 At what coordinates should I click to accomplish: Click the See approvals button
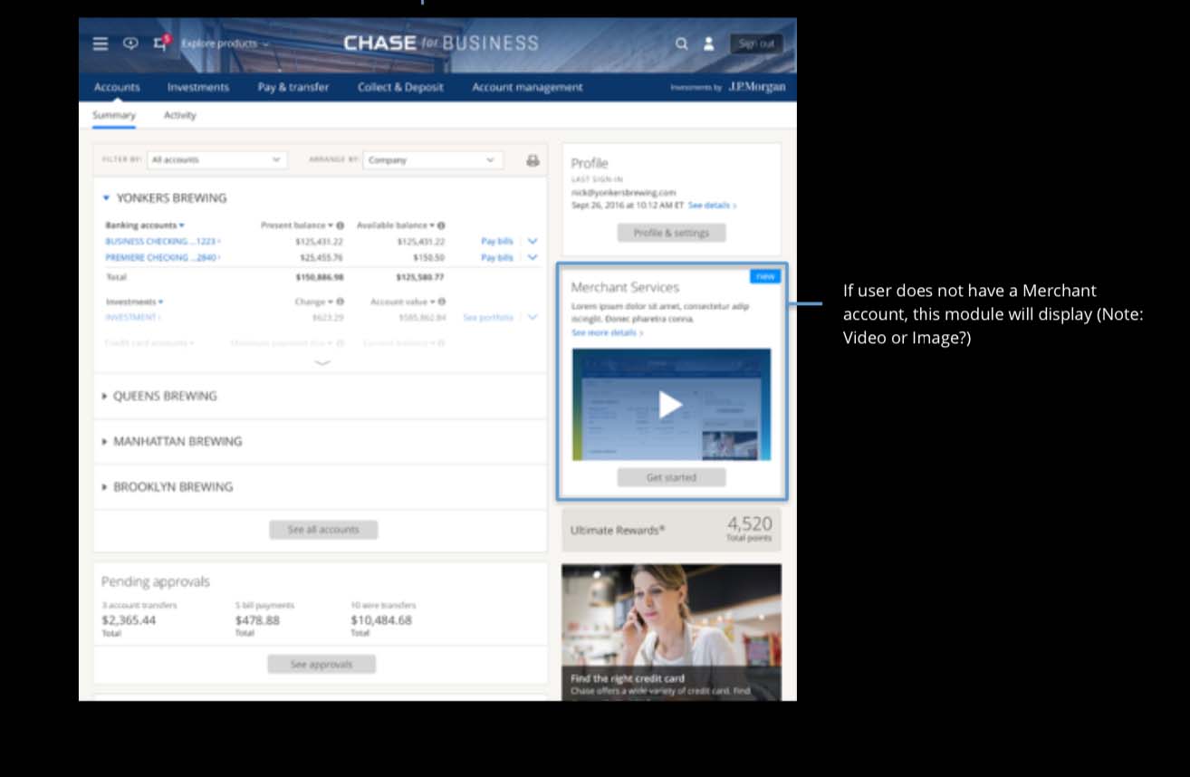tap(321, 665)
